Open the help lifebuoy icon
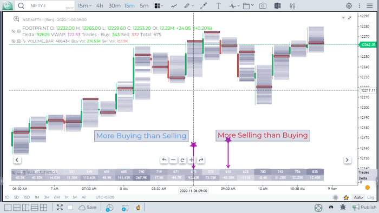Viewport: 379px width, 213px height. tap(318, 208)
